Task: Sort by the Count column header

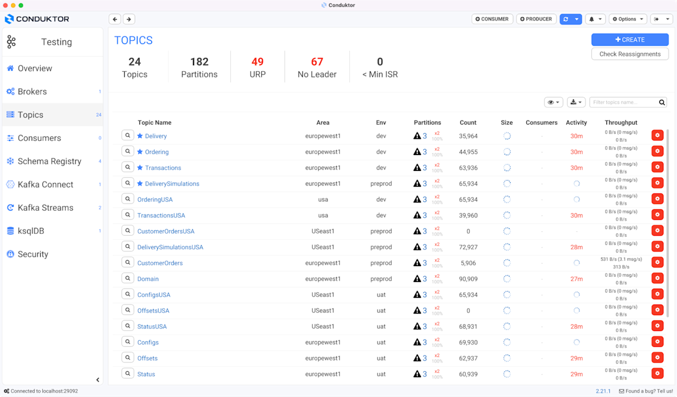Action: click(468, 122)
